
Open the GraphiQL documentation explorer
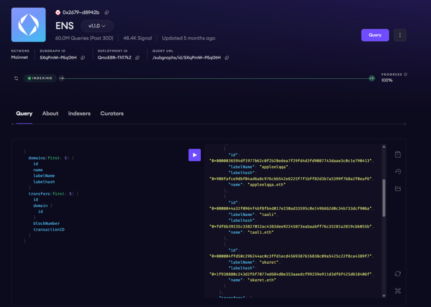398,154
